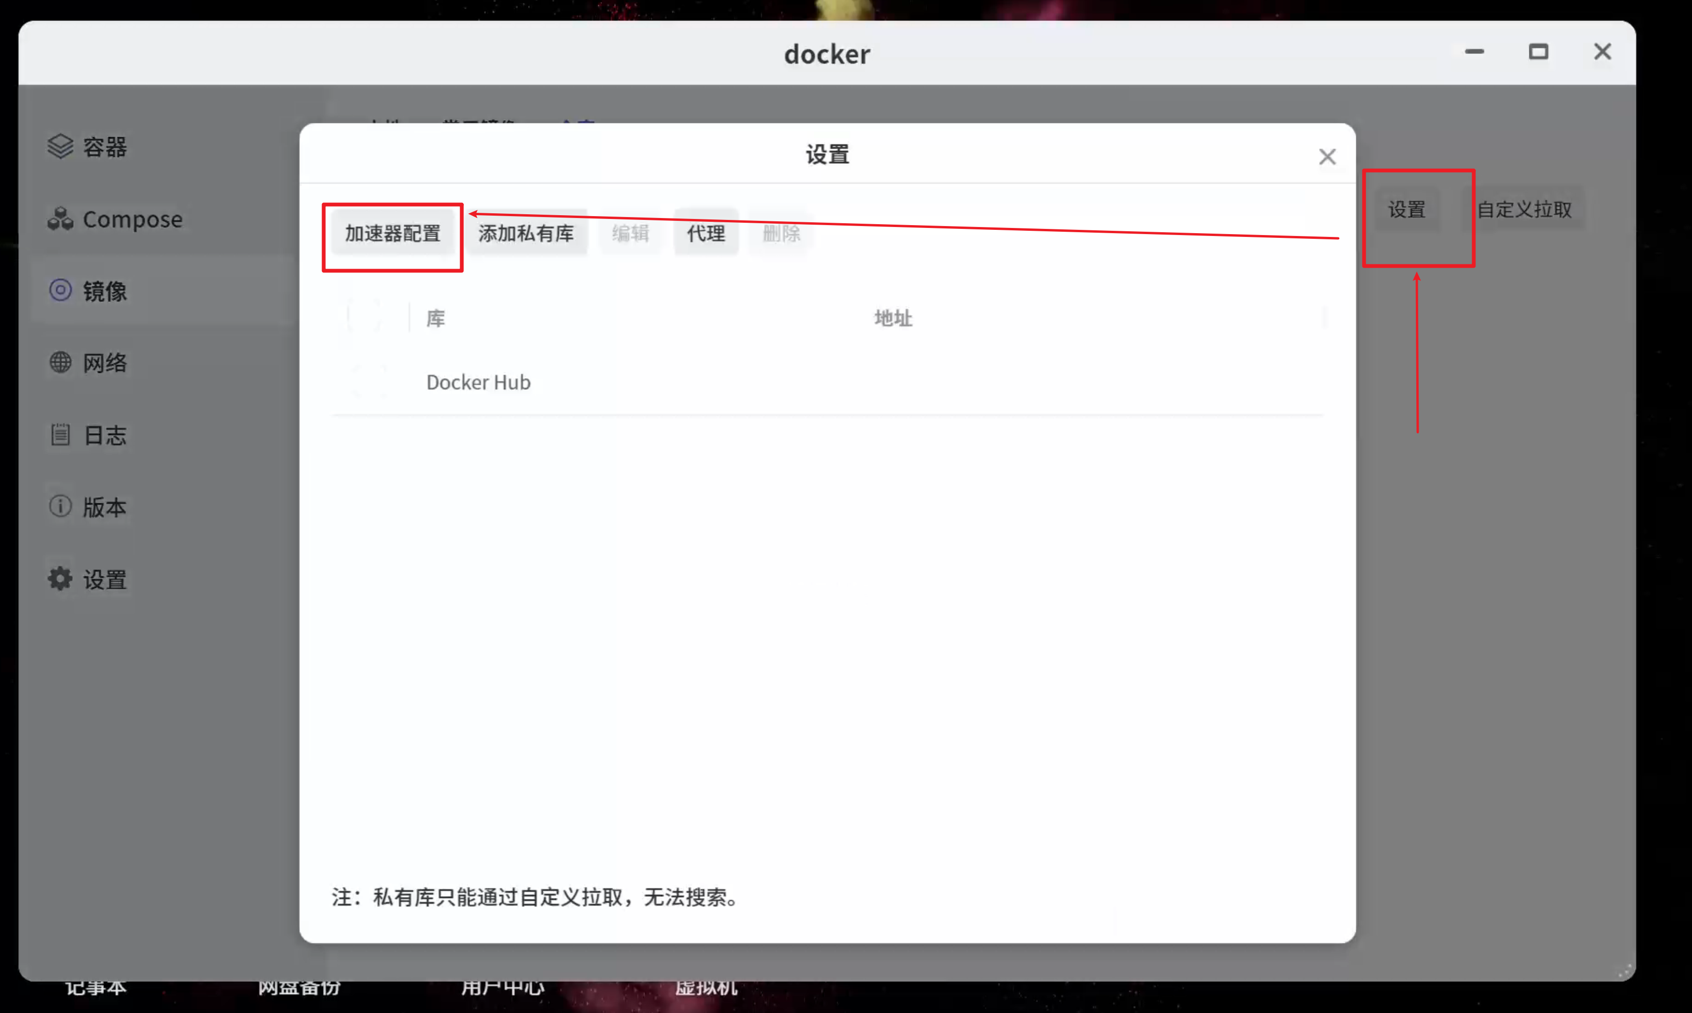
Task: Go to the 网络 (network) section
Action: coord(87,362)
